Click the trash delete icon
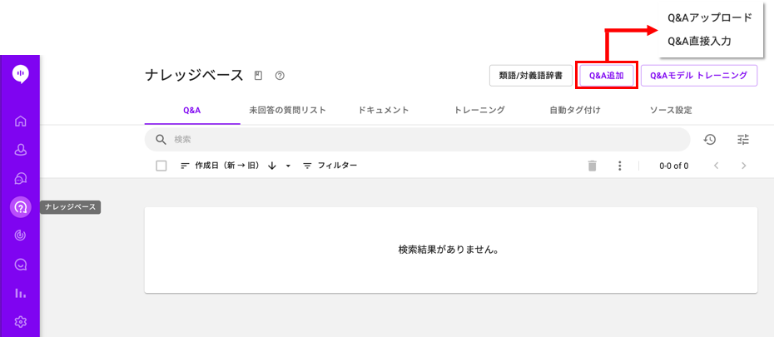Viewport: 774px width, 337px height. pos(593,166)
